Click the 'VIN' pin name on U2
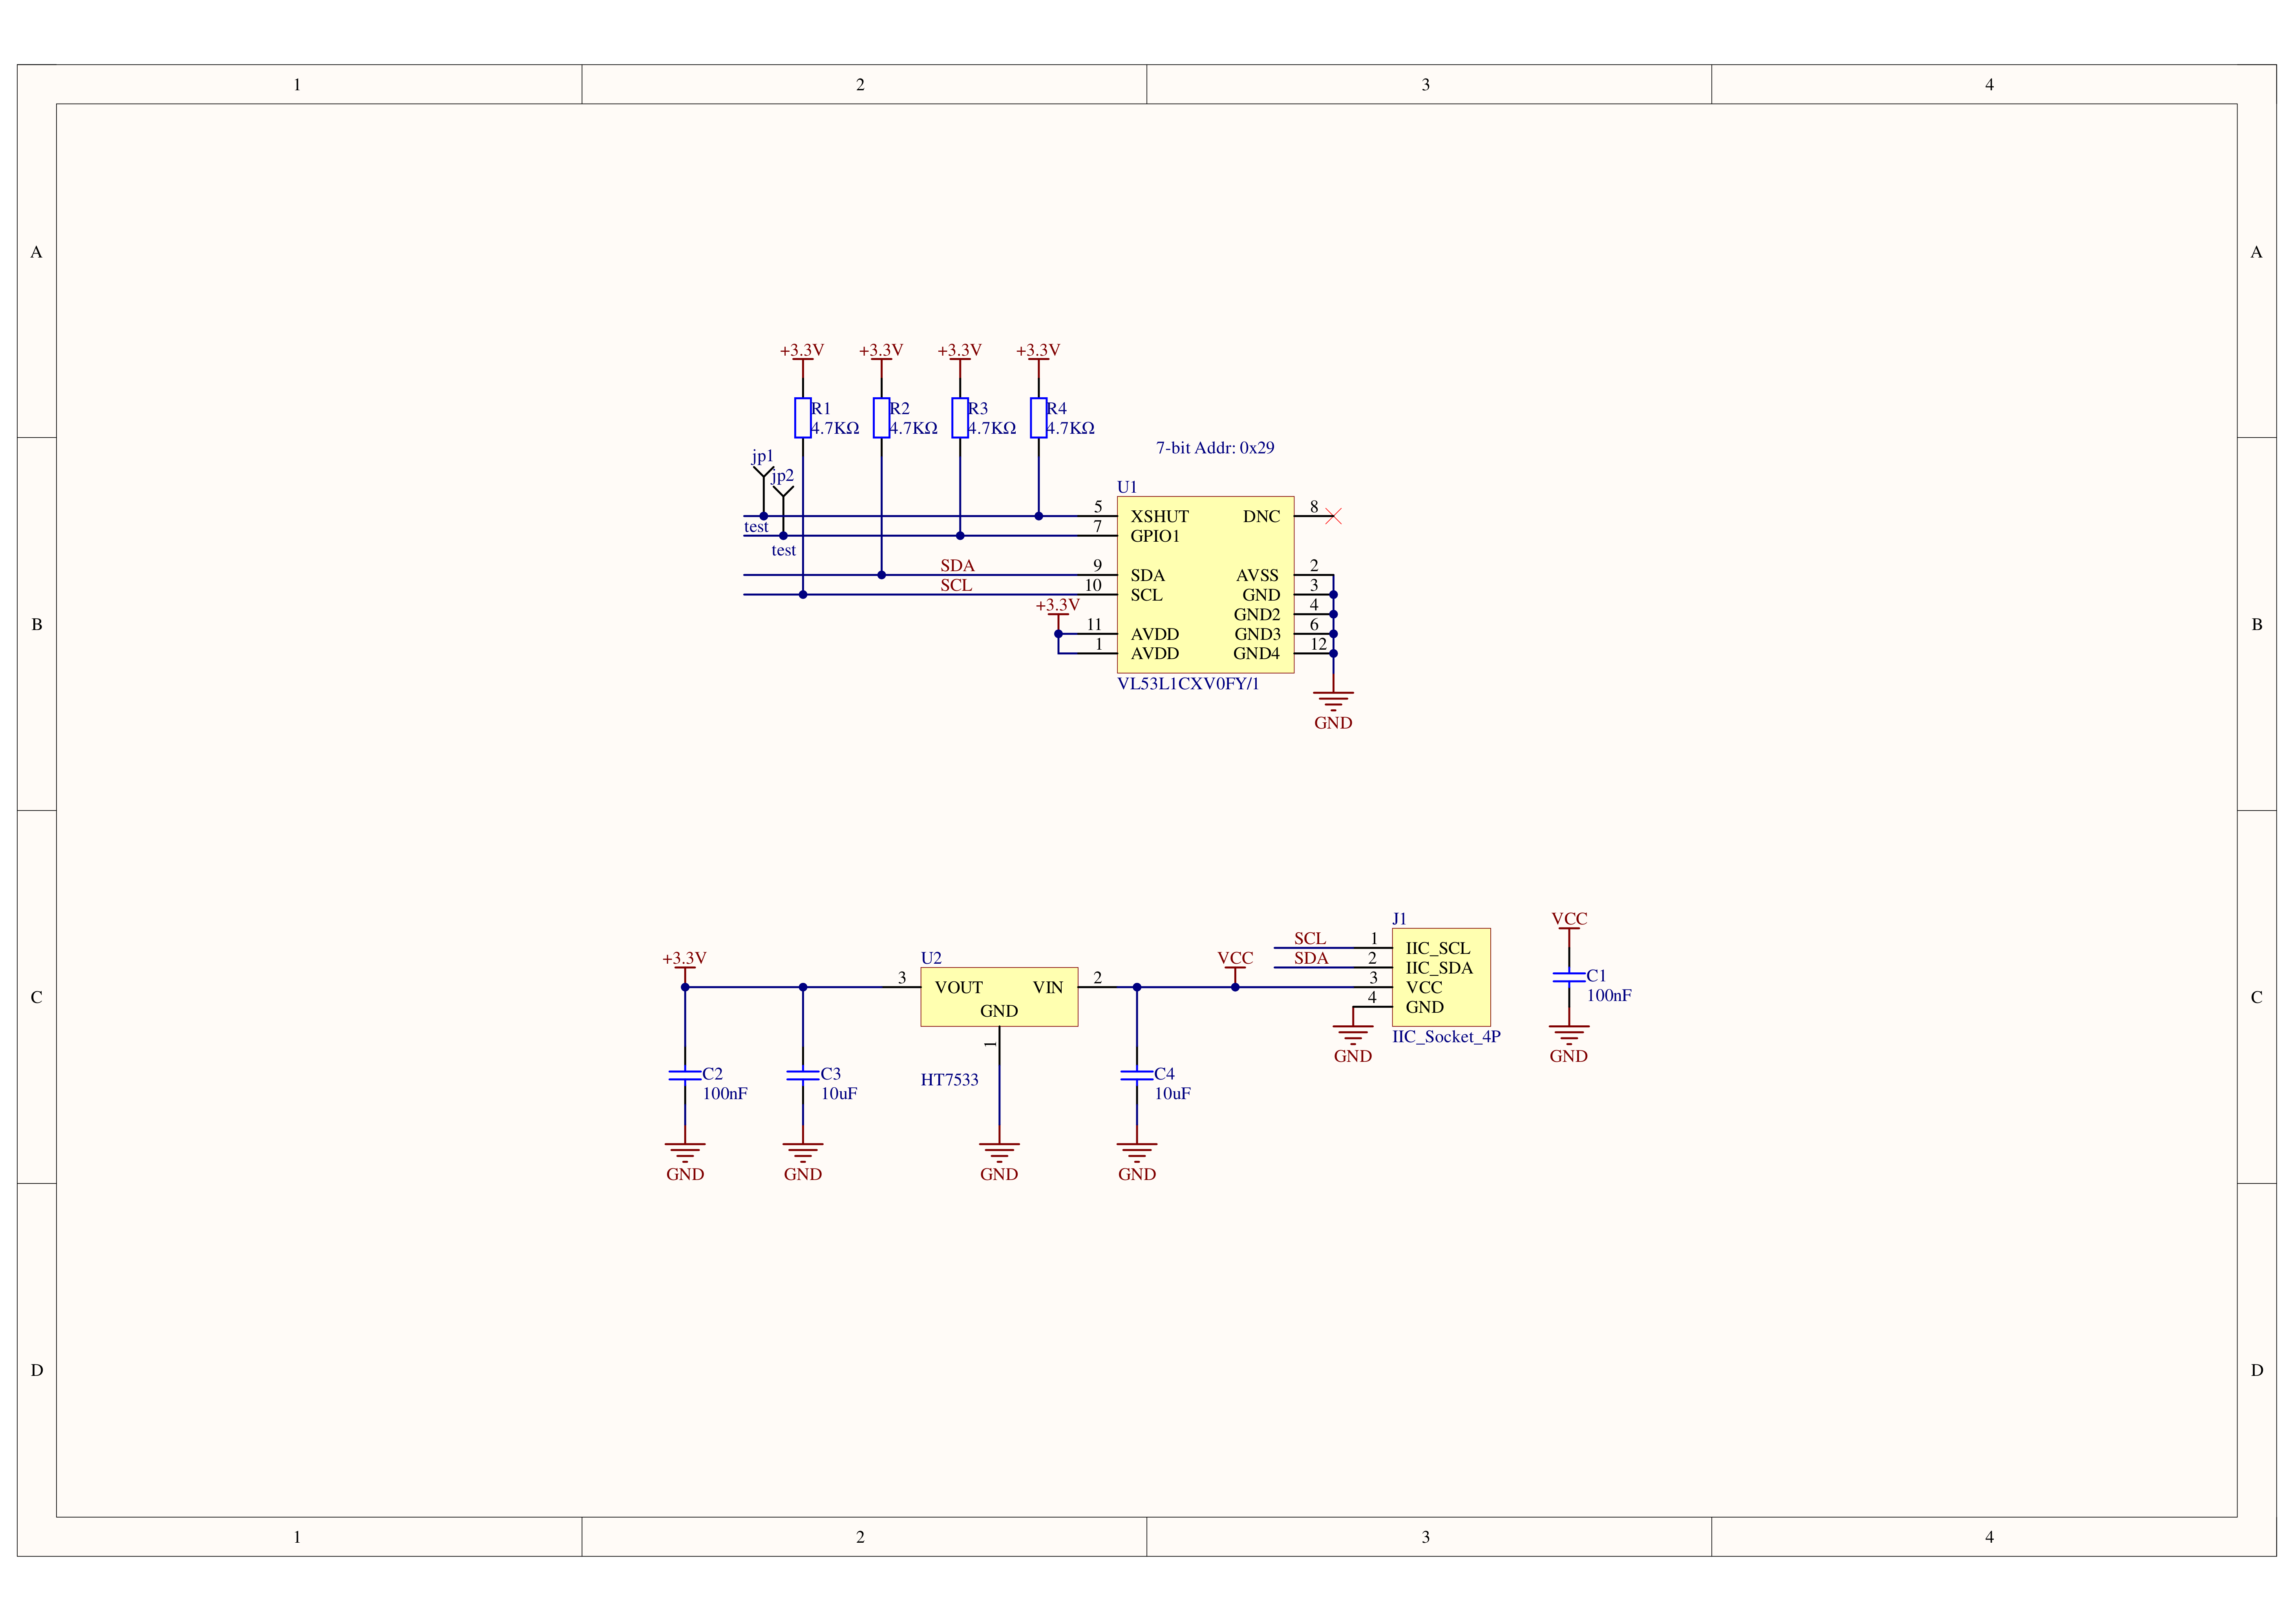2296x1622 pixels. pos(1048,988)
